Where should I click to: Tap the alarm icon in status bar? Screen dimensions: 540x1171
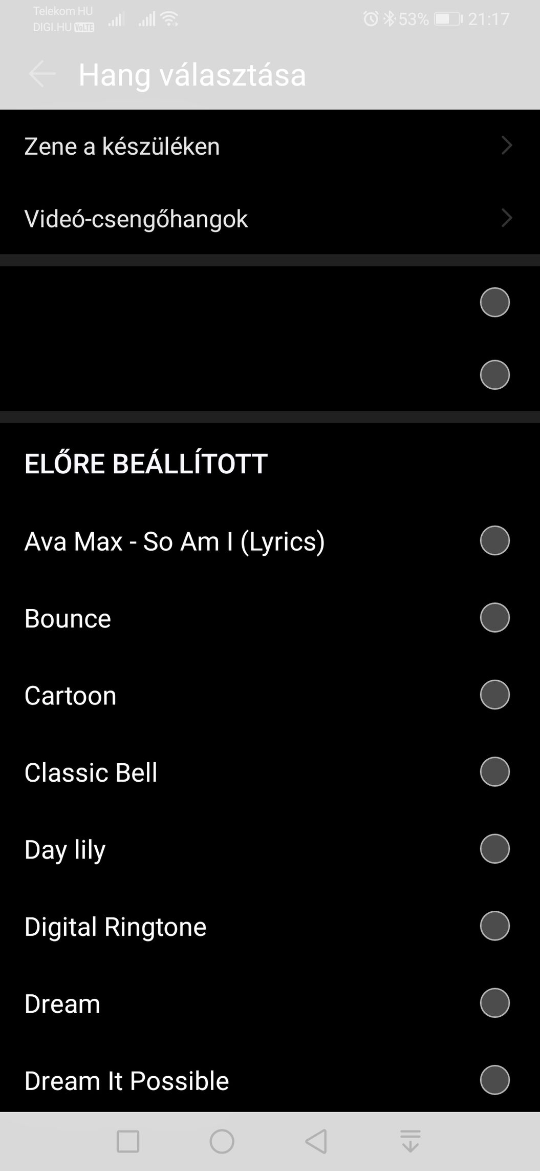(371, 19)
